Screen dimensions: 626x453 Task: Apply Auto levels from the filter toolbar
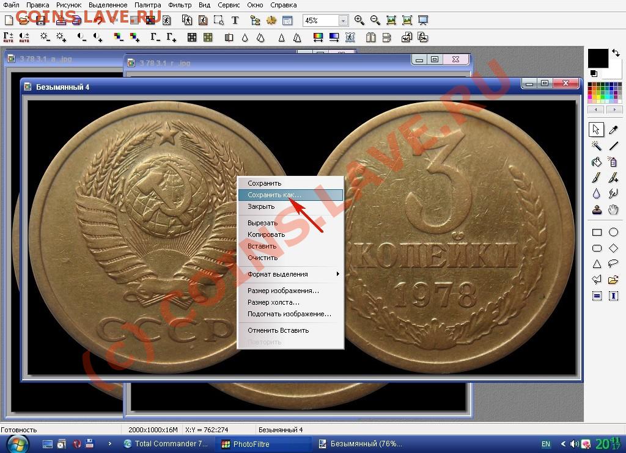8,37
